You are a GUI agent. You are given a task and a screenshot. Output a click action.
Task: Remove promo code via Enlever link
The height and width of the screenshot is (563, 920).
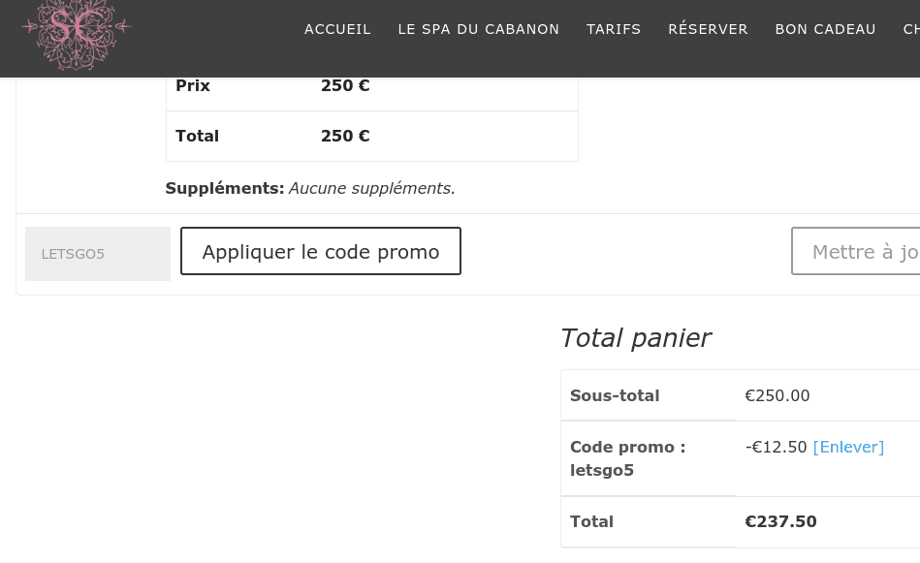(x=848, y=447)
